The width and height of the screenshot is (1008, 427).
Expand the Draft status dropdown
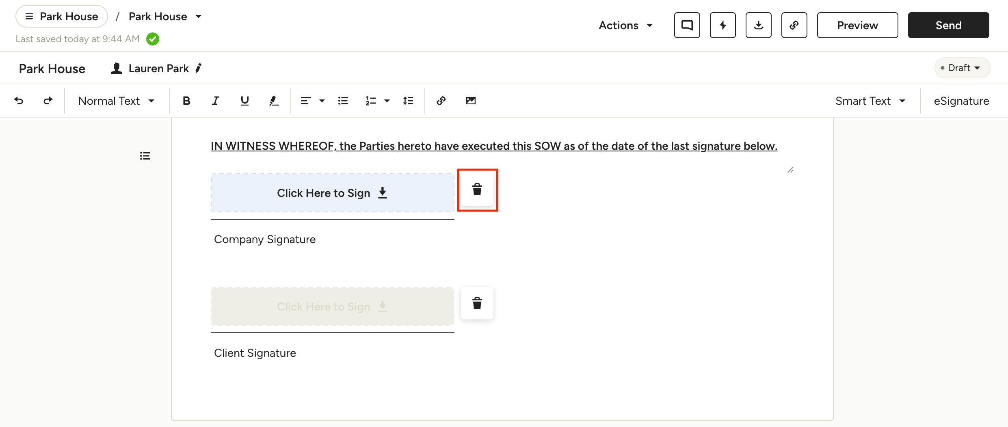click(963, 68)
